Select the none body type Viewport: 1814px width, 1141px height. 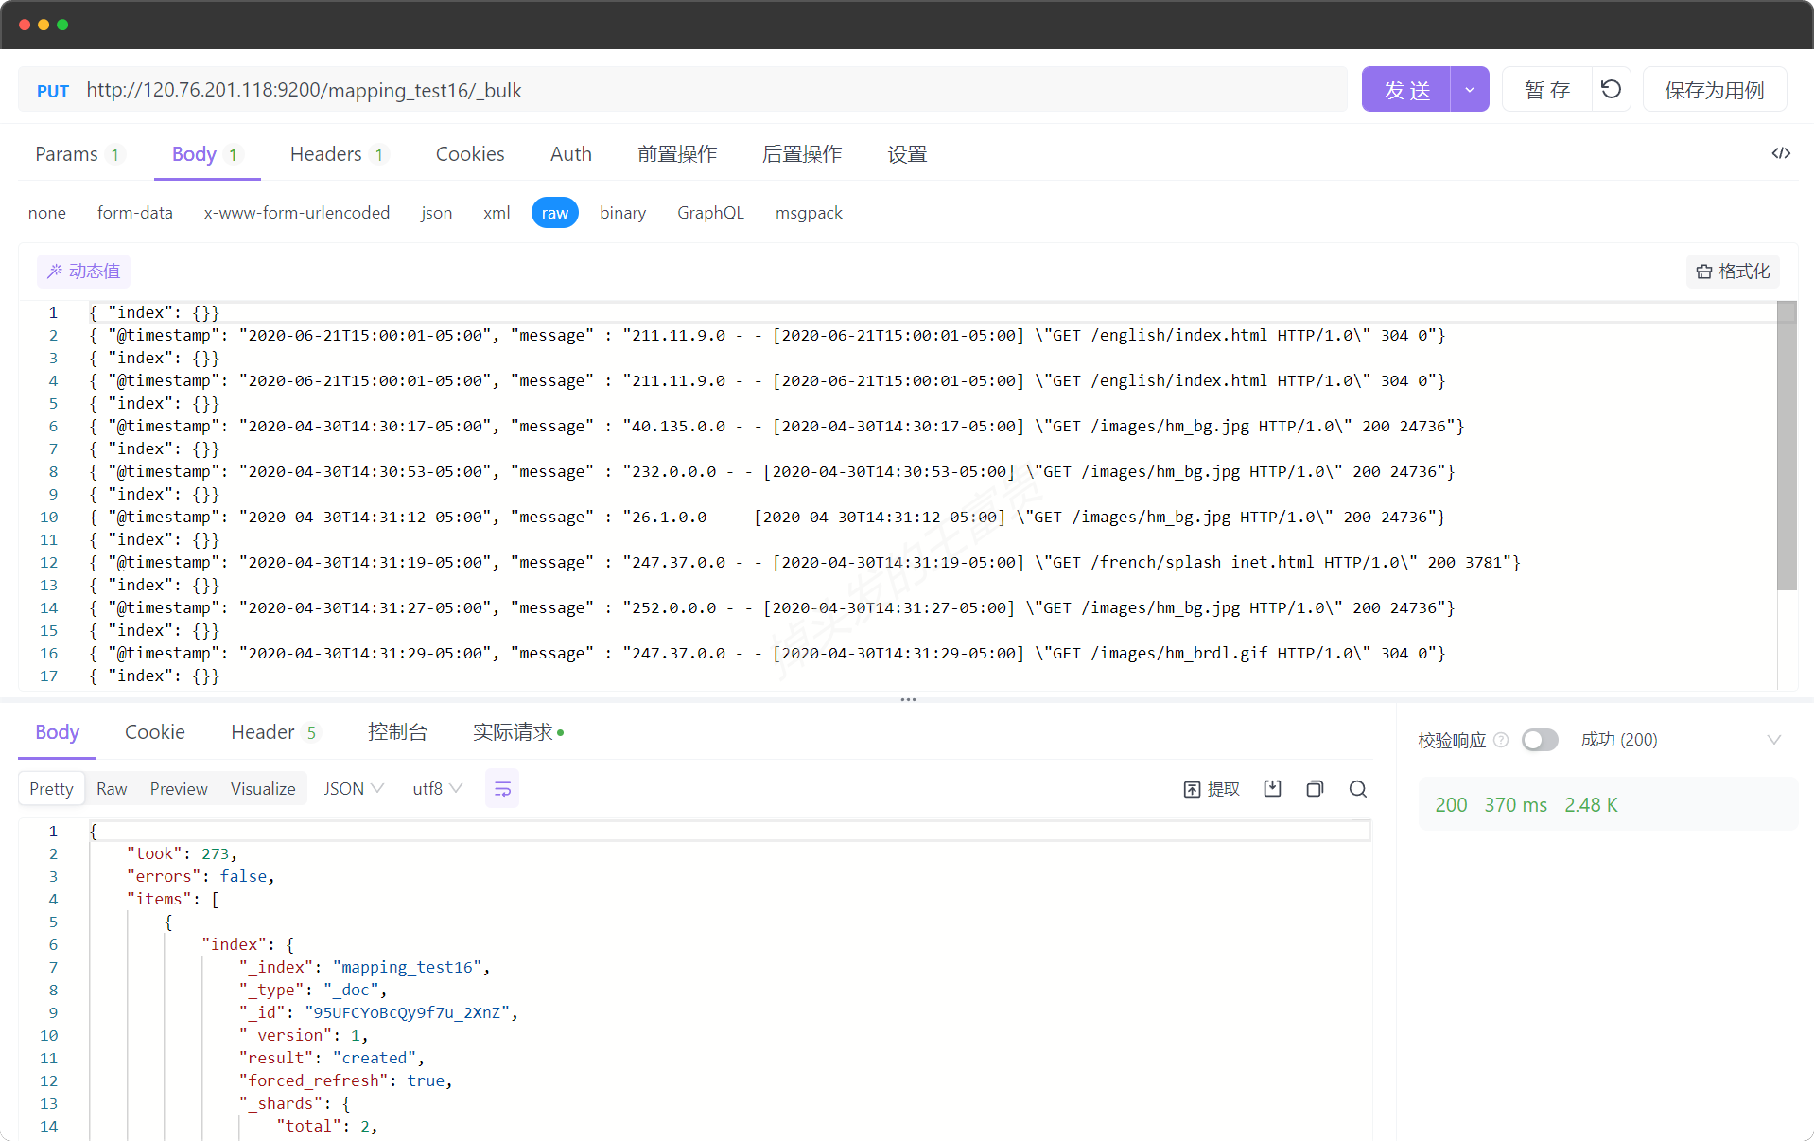coord(47,213)
